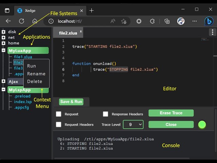Go back to the previous page
The width and height of the screenshot is (217, 163).
tap(8, 21)
